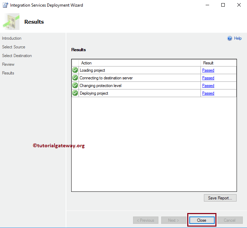Click green check icon beside Connecting to destination server

(x=75, y=78)
